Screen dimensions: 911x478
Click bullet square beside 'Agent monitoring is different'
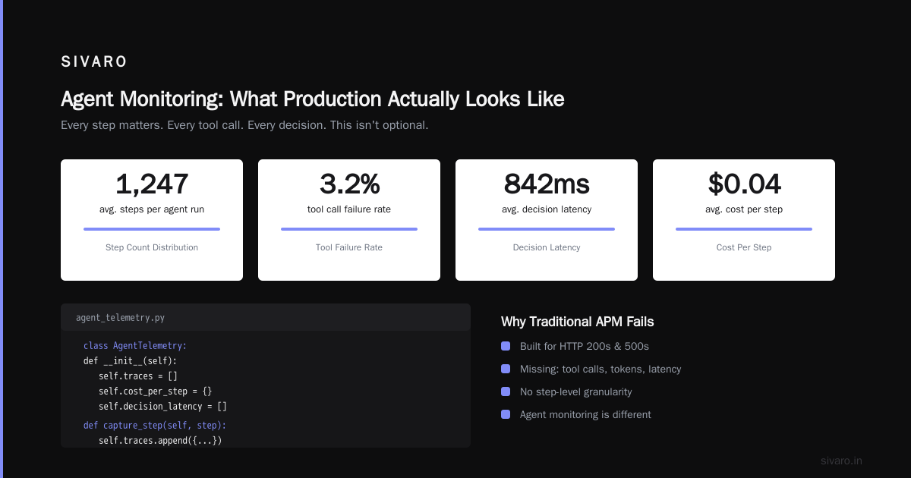point(506,414)
